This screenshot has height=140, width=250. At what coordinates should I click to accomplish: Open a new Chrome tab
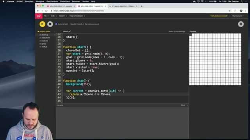141,6
